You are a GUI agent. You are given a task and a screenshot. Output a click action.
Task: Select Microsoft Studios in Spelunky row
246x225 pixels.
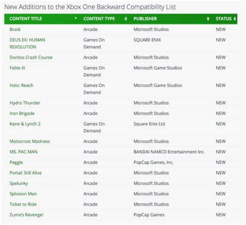tap(151, 183)
